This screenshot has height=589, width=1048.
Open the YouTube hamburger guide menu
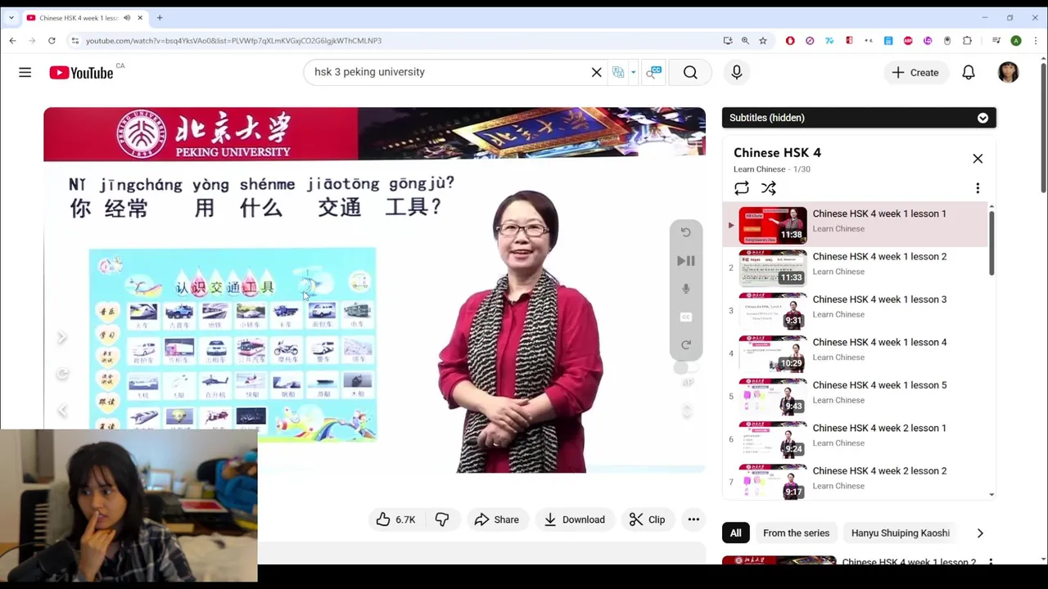coord(25,73)
